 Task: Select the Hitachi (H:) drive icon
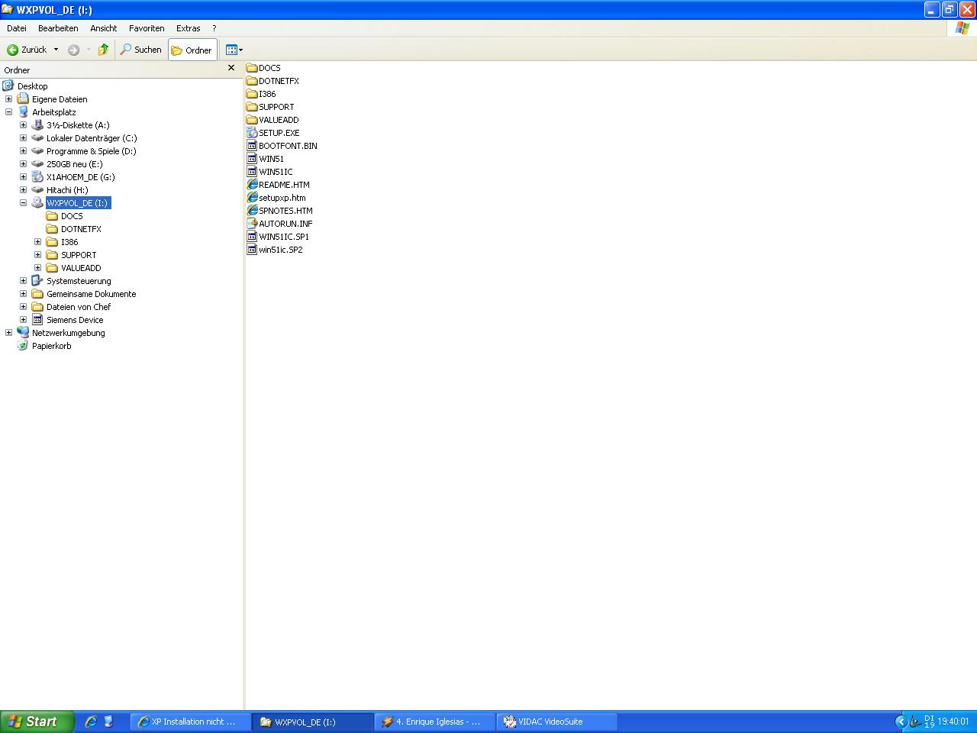tap(37, 190)
